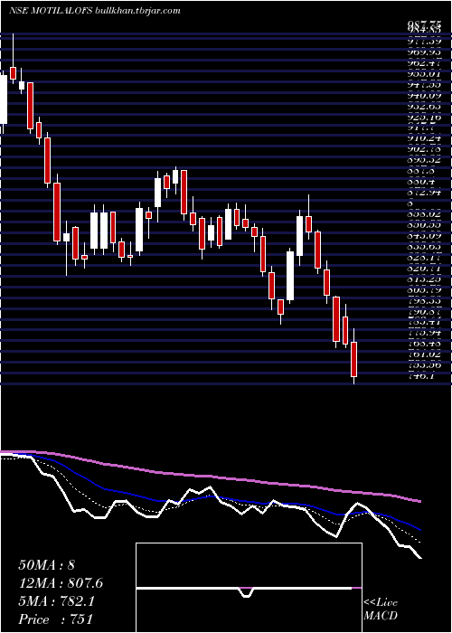
Task: Select the 12MA : 807.6 readout
Action: [61, 583]
